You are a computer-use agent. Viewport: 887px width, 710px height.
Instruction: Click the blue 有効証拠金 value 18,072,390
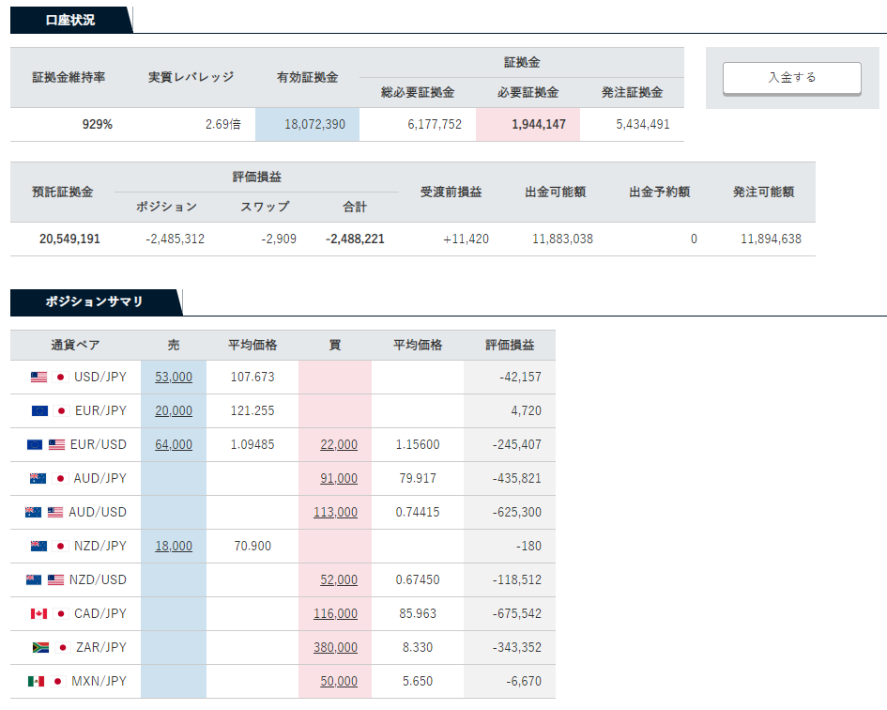click(314, 124)
